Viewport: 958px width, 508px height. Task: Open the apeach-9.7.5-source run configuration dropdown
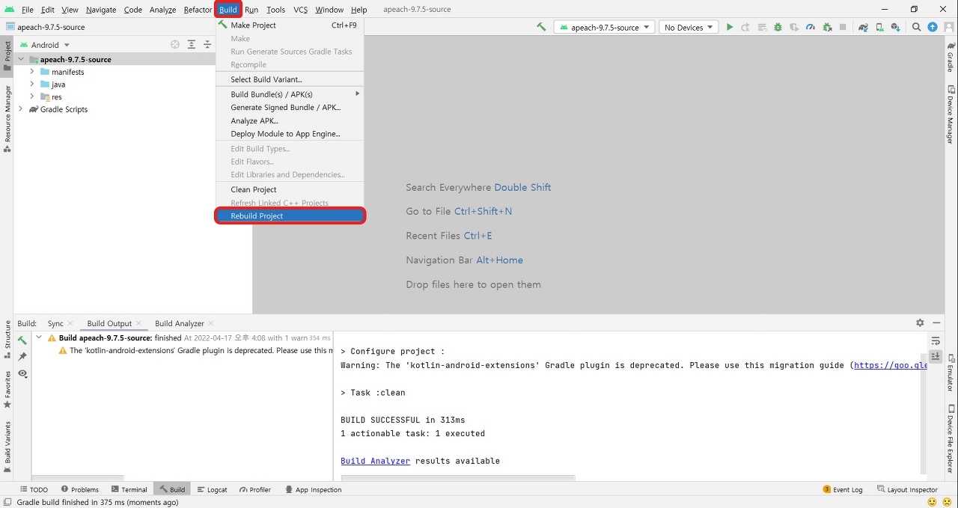pos(604,27)
